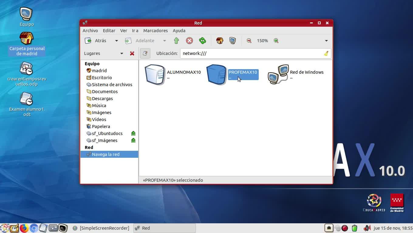Image resolution: width=413 pixels, height=233 pixels.
Task: Click the Atrás back button
Action: pos(97,41)
